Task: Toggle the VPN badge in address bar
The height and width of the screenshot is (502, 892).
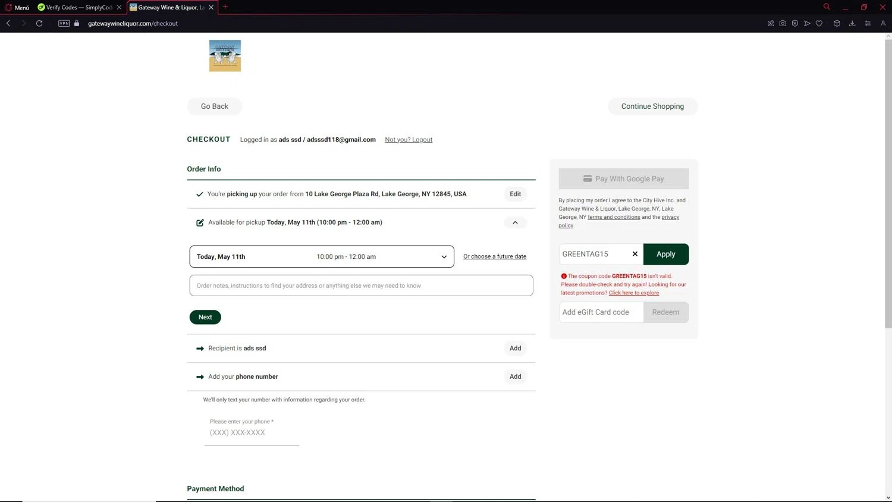Action: (64, 23)
